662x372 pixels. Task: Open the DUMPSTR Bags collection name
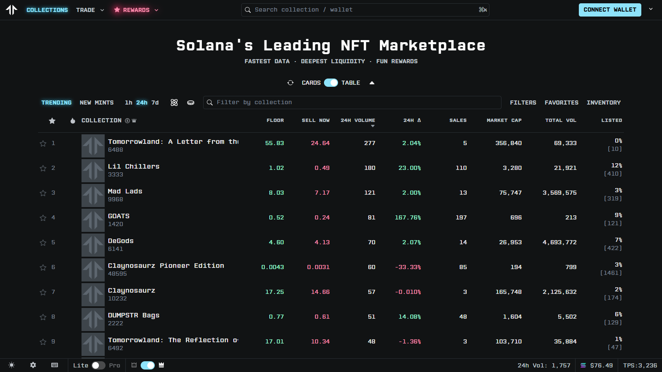pyautogui.click(x=134, y=315)
